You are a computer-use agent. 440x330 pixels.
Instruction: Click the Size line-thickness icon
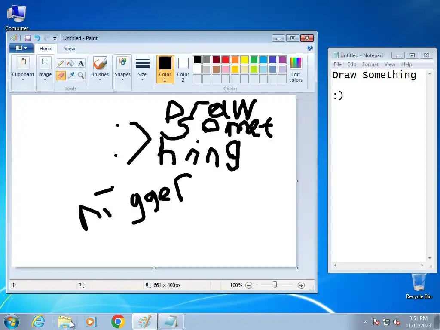tap(142, 63)
